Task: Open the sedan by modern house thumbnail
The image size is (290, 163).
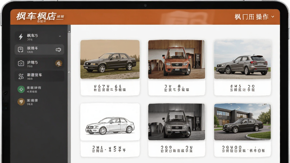Action: [x=242, y=122]
